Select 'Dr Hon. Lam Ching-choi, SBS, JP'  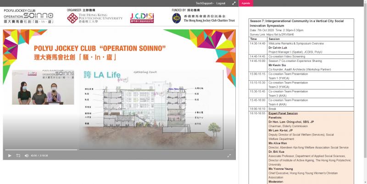pyautogui.click(x=291, y=122)
